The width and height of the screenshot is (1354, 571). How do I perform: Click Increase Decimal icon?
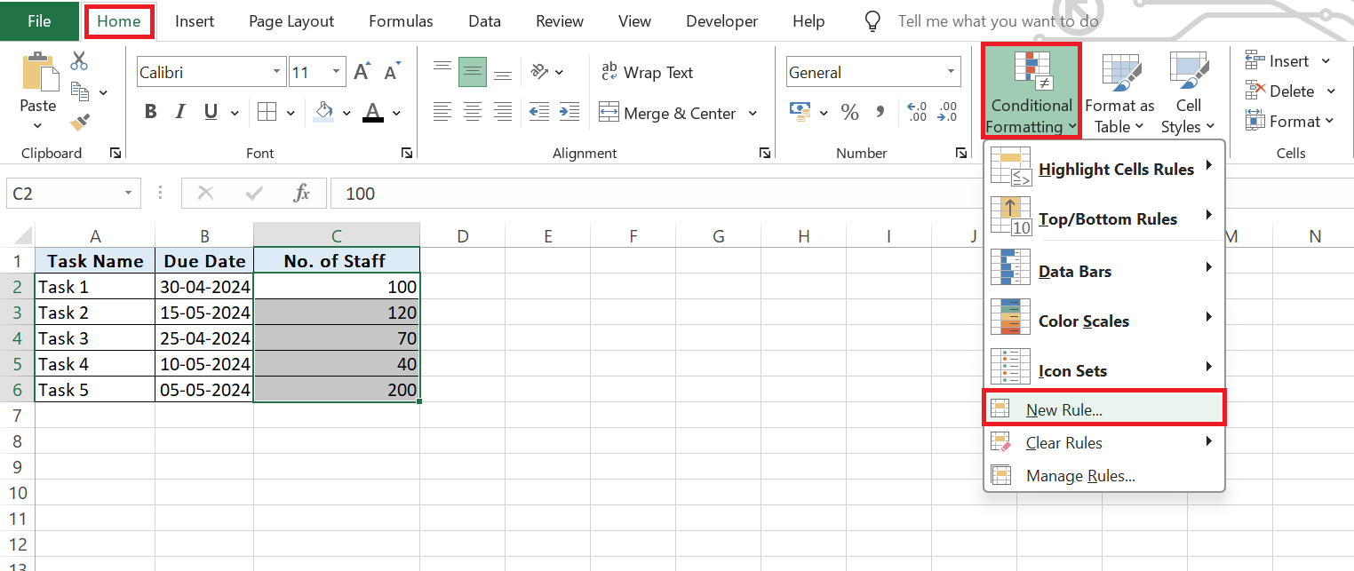coord(917,112)
